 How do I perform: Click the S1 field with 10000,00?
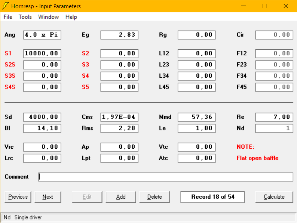[x=42, y=53]
